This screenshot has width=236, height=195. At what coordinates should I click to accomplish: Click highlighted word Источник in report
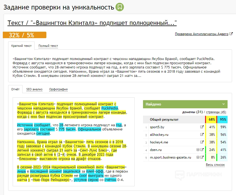click(x=25, y=125)
